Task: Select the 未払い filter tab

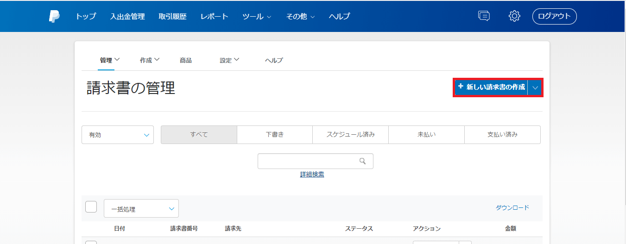Action: click(x=426, y=135)
